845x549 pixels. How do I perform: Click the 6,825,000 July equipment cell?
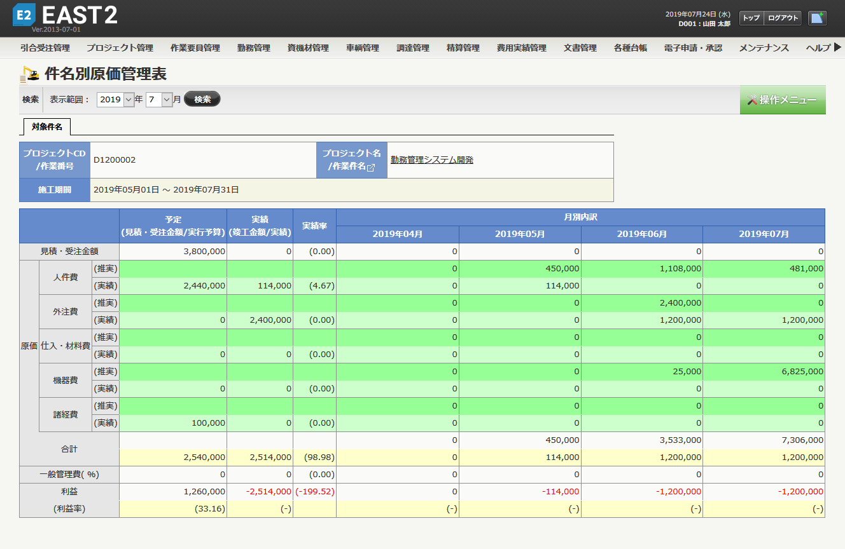(x=764, y=372)
